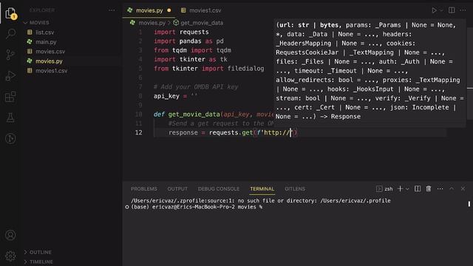This screenshot has width=473, height=266.
Task: Select the TERMINAL panel tab
Action: pos(262,189)
